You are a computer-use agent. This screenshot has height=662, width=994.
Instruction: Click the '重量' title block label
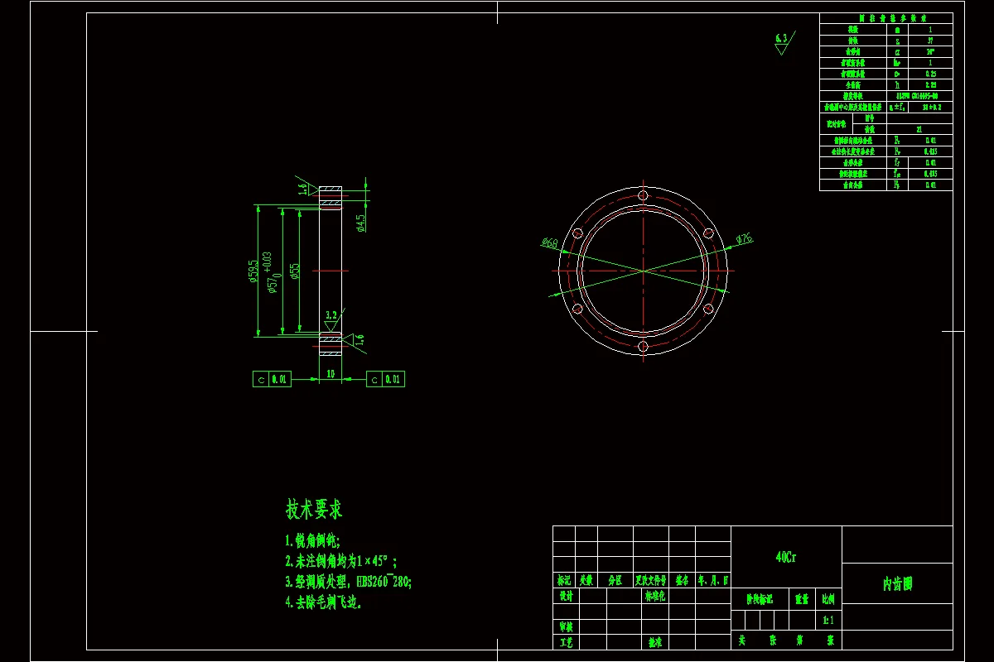[802, 598]
